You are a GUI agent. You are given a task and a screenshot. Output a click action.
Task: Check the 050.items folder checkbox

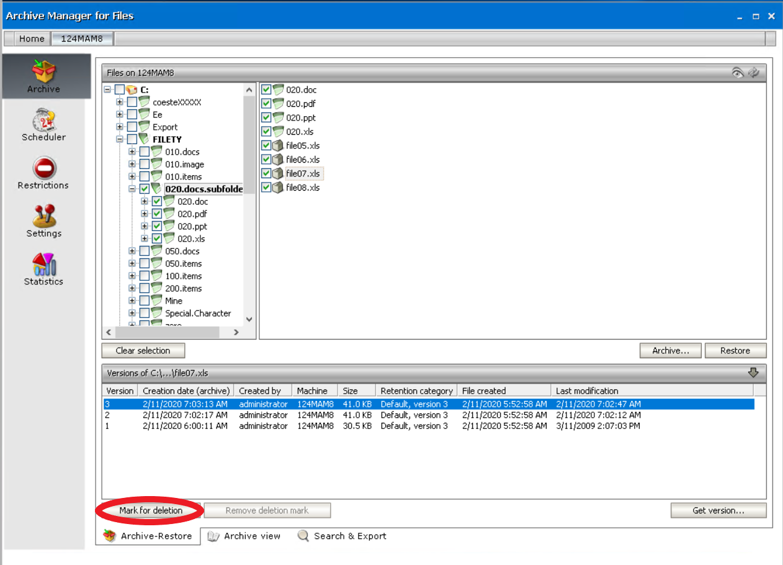(x=145, y=263)
